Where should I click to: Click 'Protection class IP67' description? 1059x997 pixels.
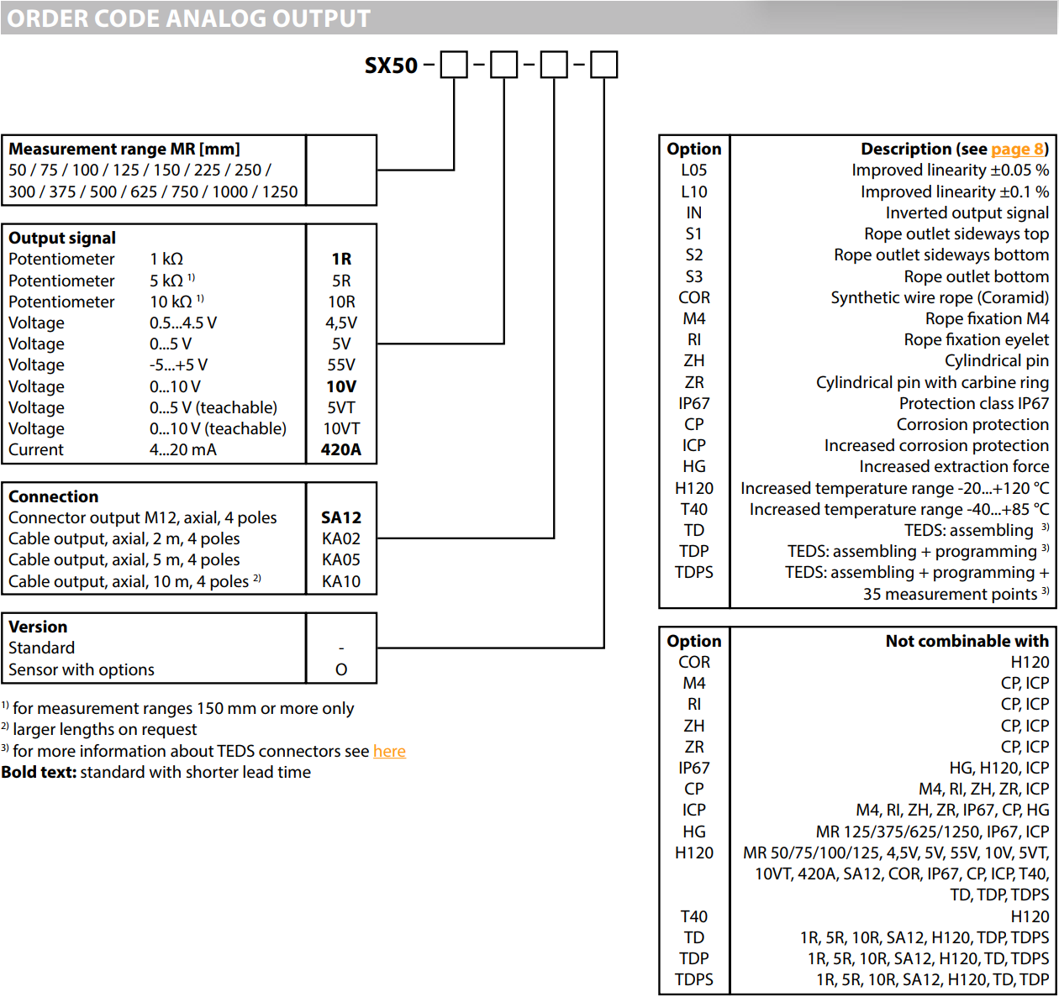pos(974,403)
